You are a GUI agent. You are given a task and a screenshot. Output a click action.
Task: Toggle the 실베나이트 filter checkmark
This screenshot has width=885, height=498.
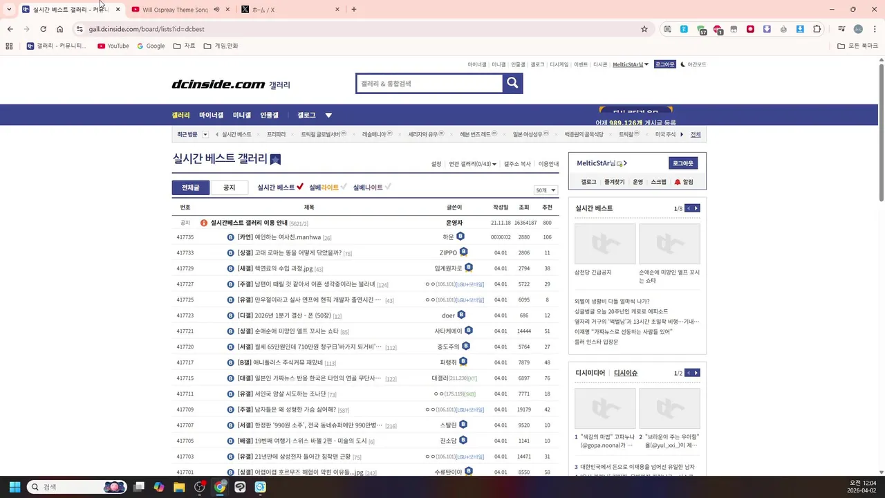tap(388, 187)
